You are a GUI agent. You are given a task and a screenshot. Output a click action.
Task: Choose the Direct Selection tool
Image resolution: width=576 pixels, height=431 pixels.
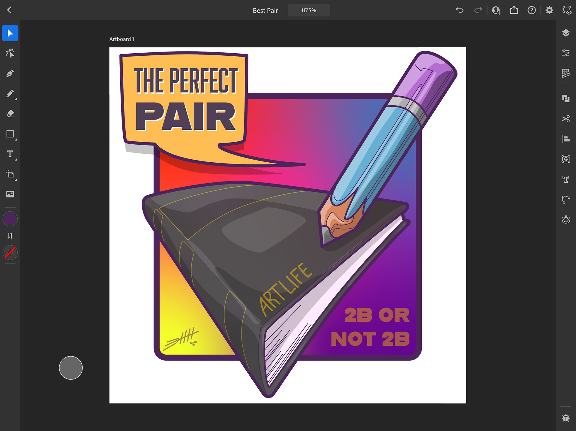coord(10,53)
